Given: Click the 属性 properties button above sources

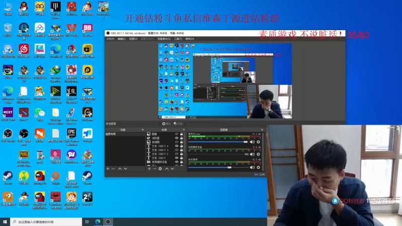Looking at the screenshot, I should (x=166, y=124).
